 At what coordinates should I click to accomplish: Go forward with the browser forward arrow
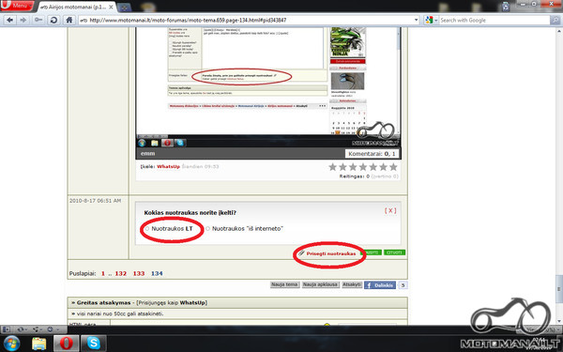click(23, 20)
